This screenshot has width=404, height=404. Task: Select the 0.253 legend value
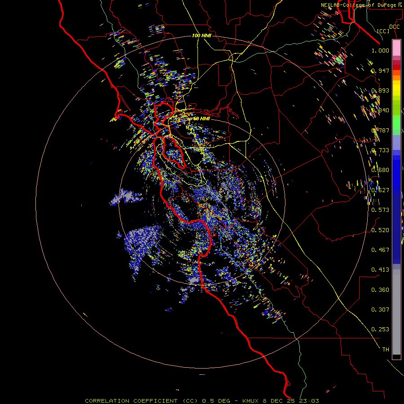pyautogui.click(x=380, y=329)
